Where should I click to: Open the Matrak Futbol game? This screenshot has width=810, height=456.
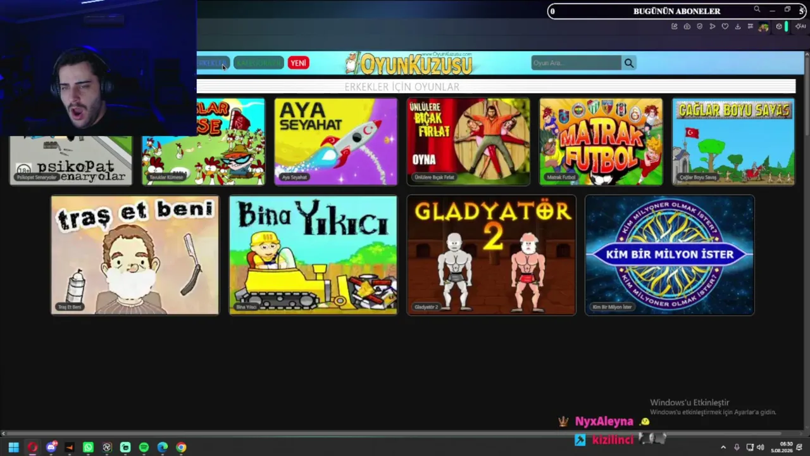pyautogui.click(x=601, y=141)
